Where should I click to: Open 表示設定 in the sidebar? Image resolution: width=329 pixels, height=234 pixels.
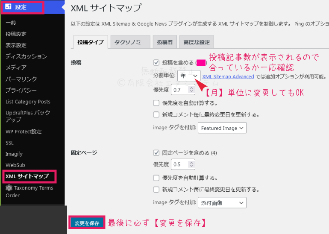pos(16,45)
